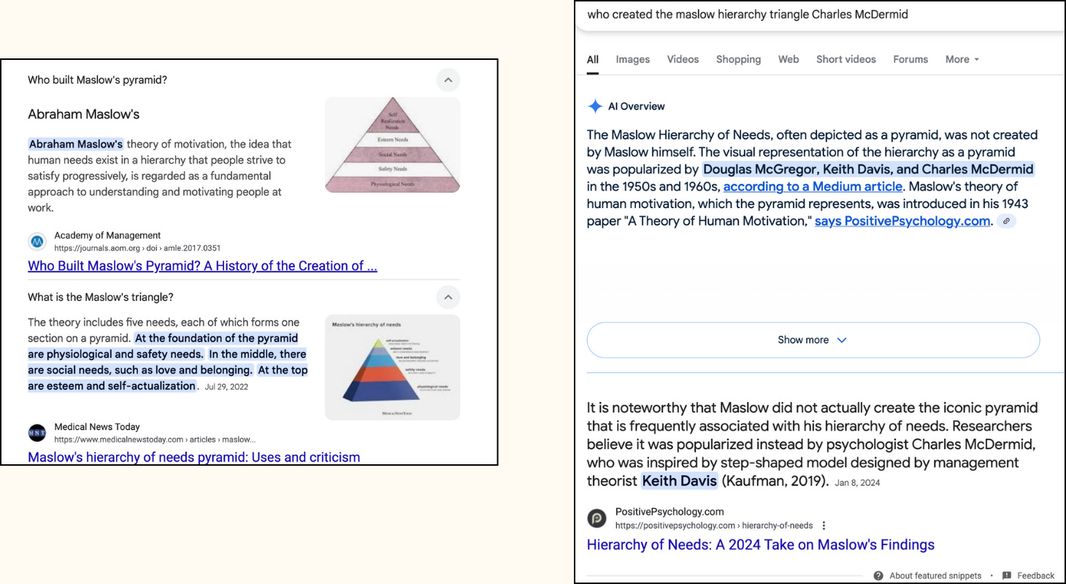The width and height of the screenshot is (1066, 584).
Task: Click the 'Jul 29, 2022' date
Action: [226, 387]
